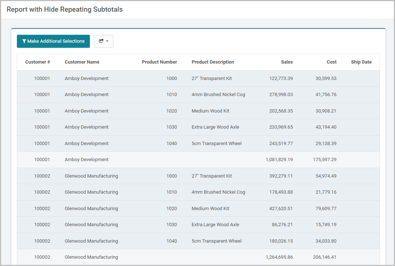This screenshot has width=395, height=266.
Task: Select cost value 30,908.21
Action: click(326, 111)
